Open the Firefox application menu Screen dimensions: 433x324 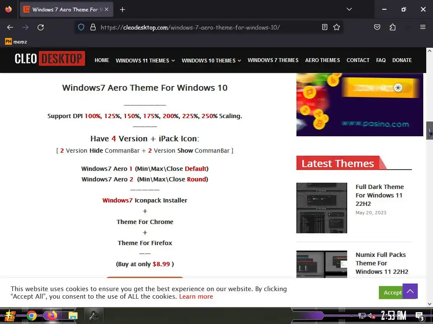[x=422, y=27]
